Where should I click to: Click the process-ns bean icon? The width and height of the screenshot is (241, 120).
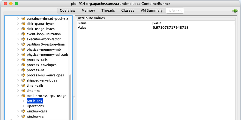(23, 70)
